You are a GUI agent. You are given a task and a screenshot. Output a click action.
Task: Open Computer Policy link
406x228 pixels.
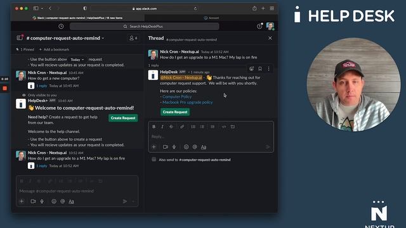point(177,97)
